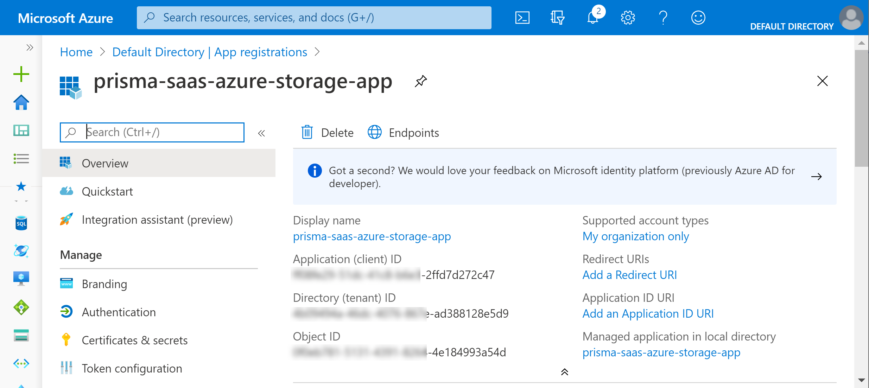Screen dimensions: 869x388
Task: Collapse the app registration side menu
Action: 261,133
